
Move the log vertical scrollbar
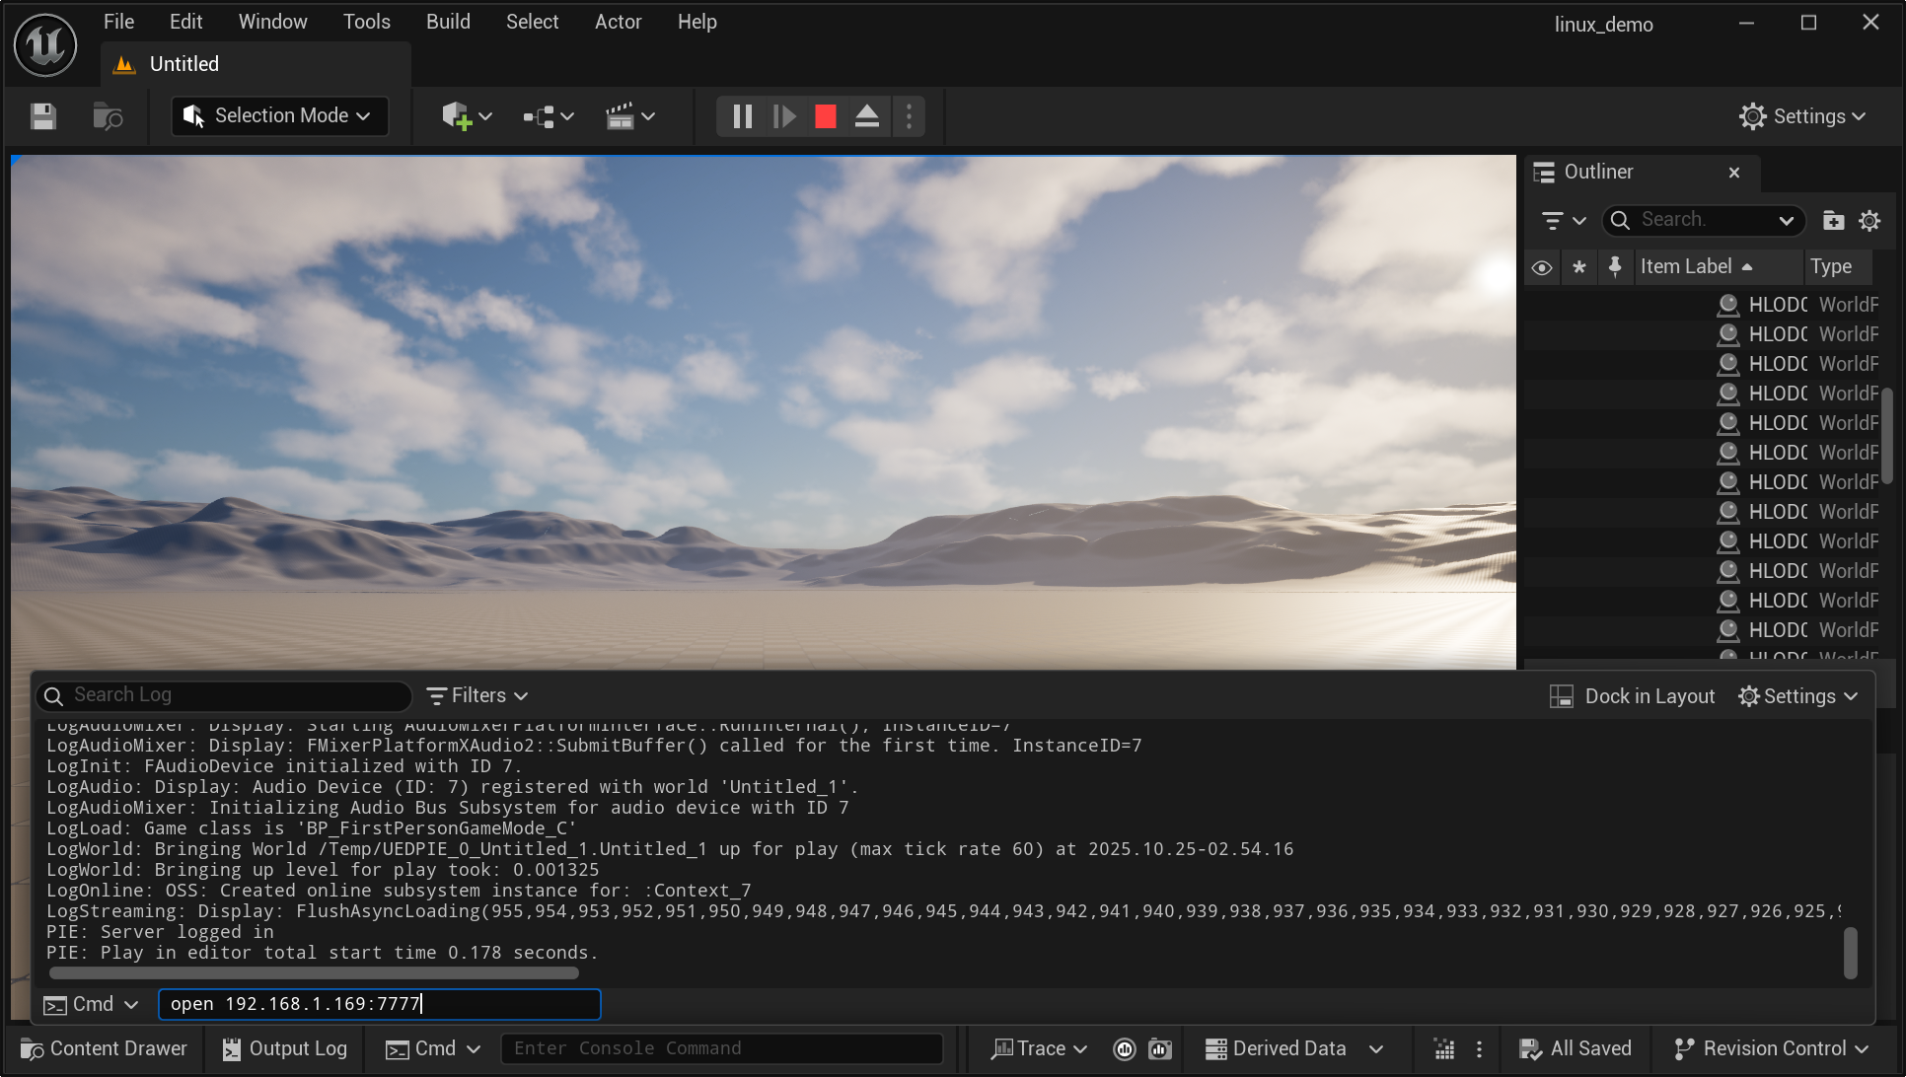click(x=1851, y=953)
